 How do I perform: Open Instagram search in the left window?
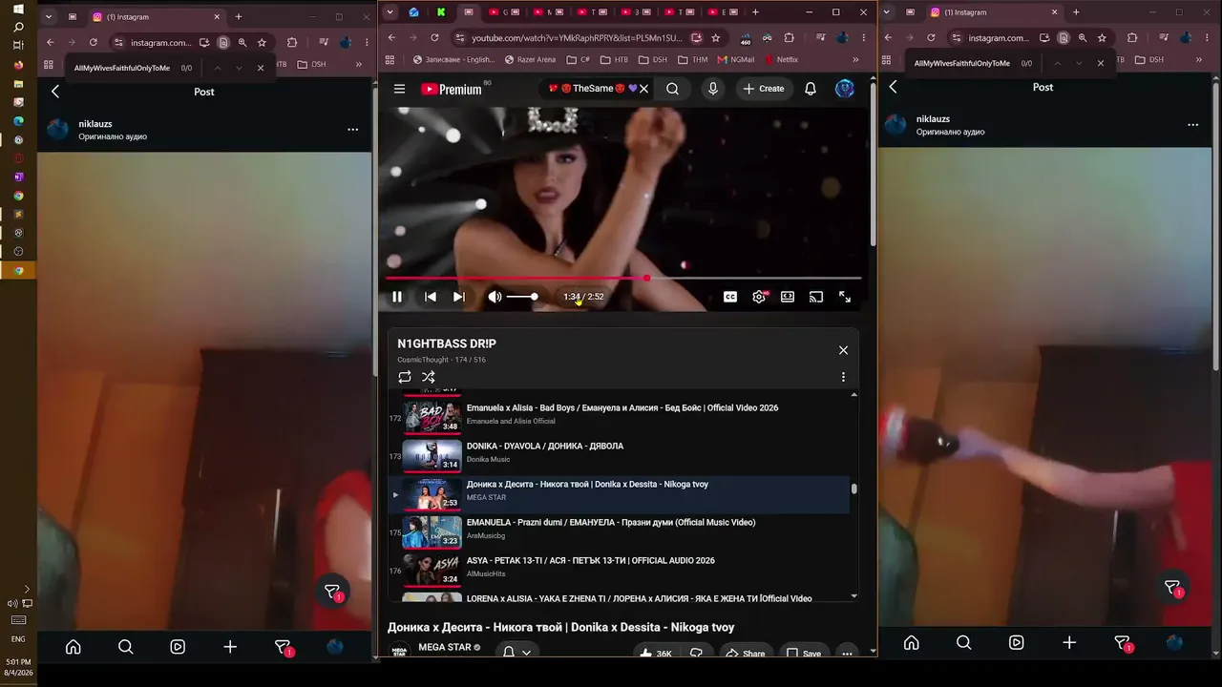point(125,647)
